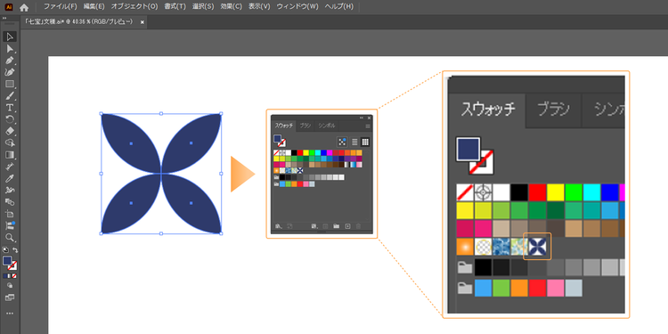Open the 書式(T) menu

[x=175, y=6]
